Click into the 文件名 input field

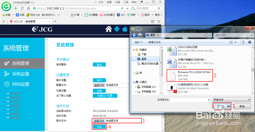189,100
